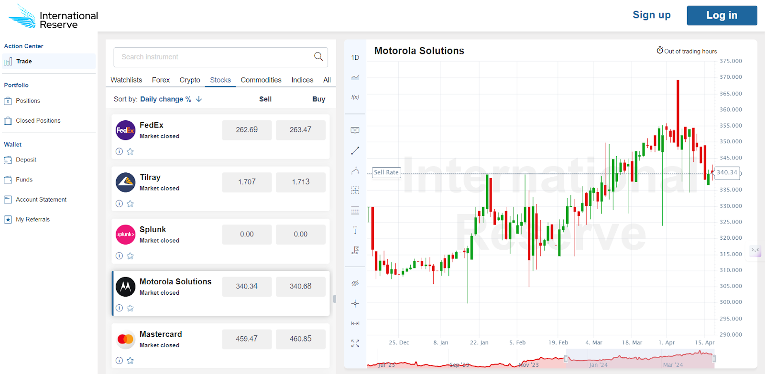
Task: Open Mastercard info icon
Action: click(119, 361)
